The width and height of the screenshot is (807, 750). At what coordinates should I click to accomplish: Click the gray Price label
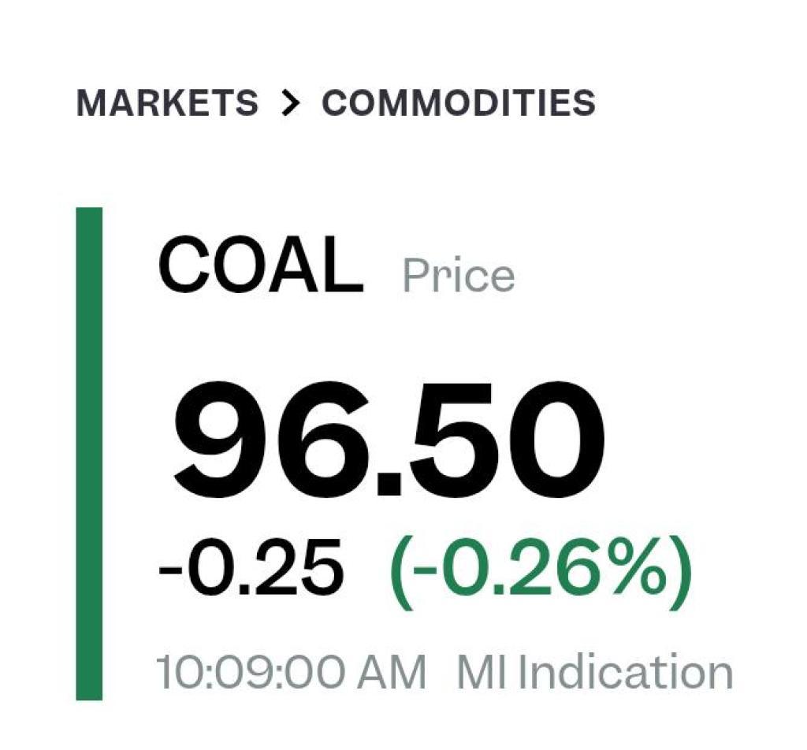click(458, 276)
